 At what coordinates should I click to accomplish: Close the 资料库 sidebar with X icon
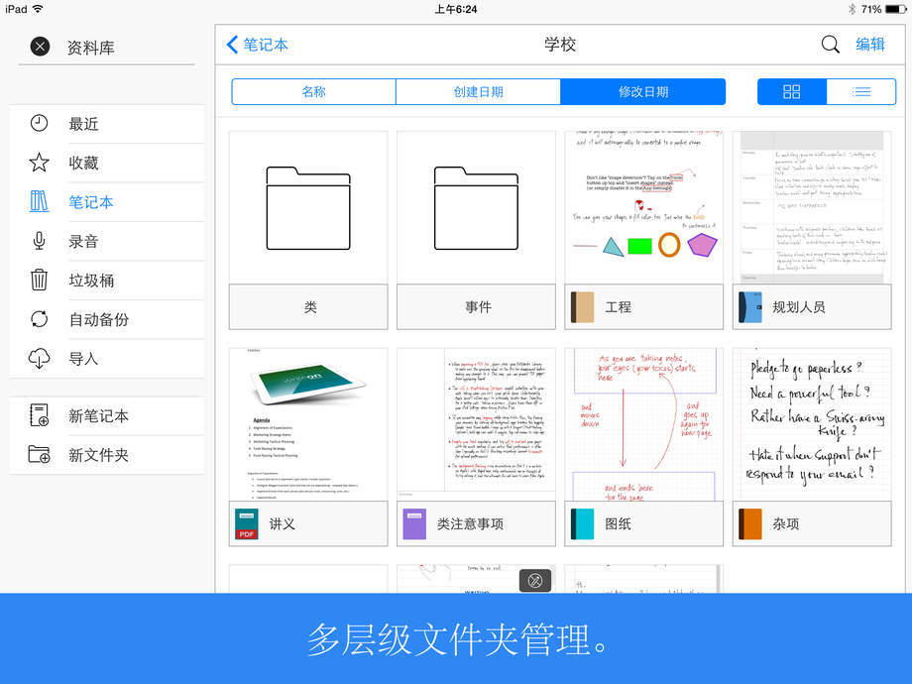[40, 46]
